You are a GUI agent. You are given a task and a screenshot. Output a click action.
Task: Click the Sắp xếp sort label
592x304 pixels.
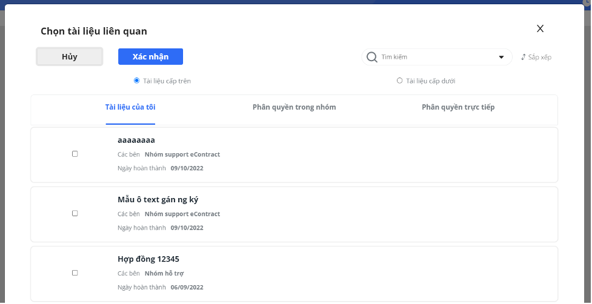click(539, 58)
